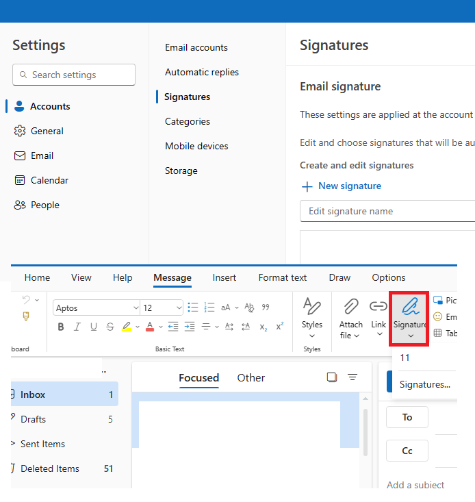
Task: Open the Drafts folder
Action: coord(64,419)
